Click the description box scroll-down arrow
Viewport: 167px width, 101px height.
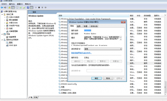click(121, 40)
